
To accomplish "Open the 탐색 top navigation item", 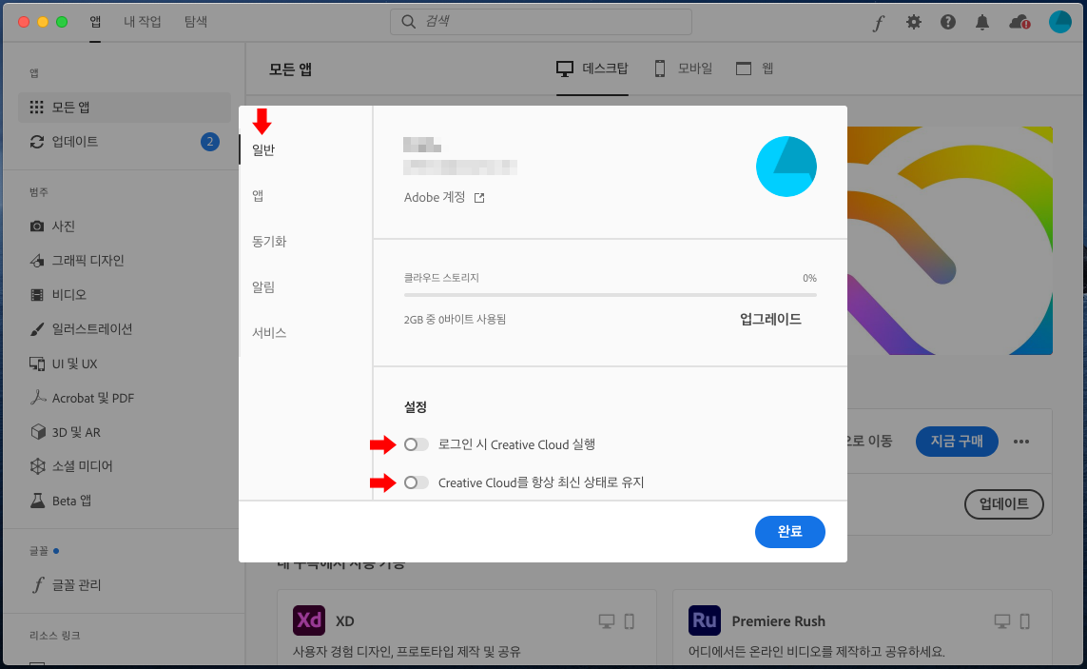I will (x=196, y=22).
